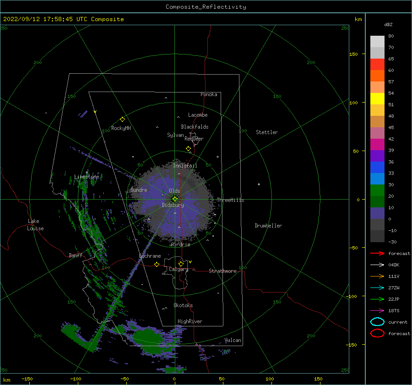
Task: Click the ThreeHills label
Action: point(230,200)
